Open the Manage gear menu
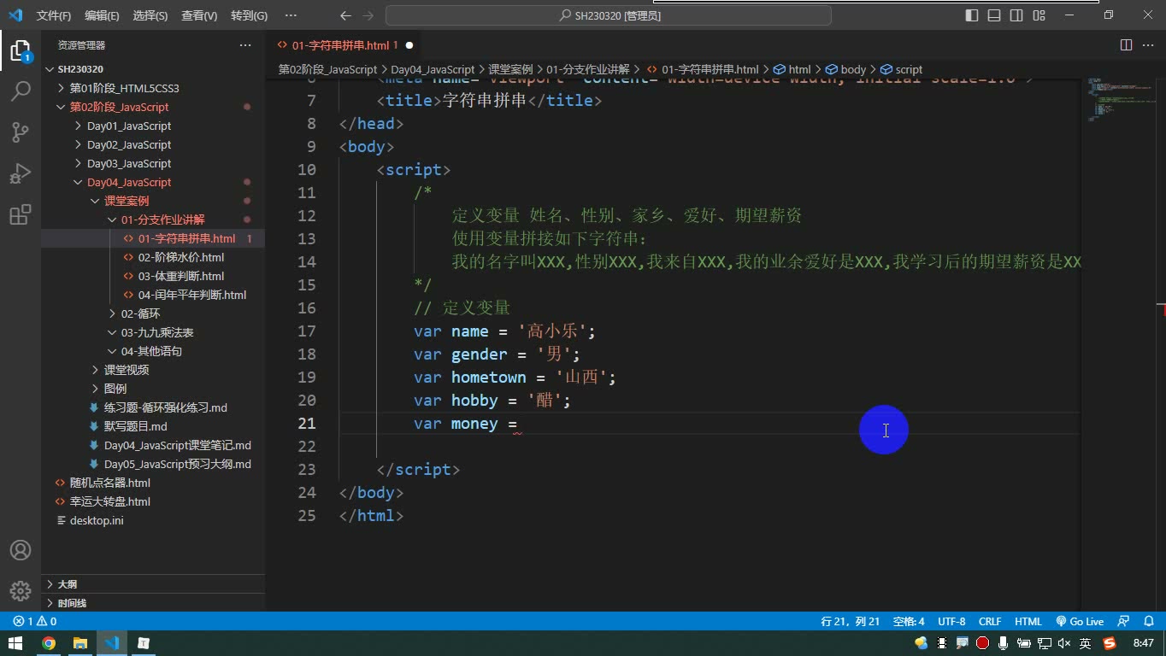This screenshot has width=1166, height=656. (x=21, y=590)
